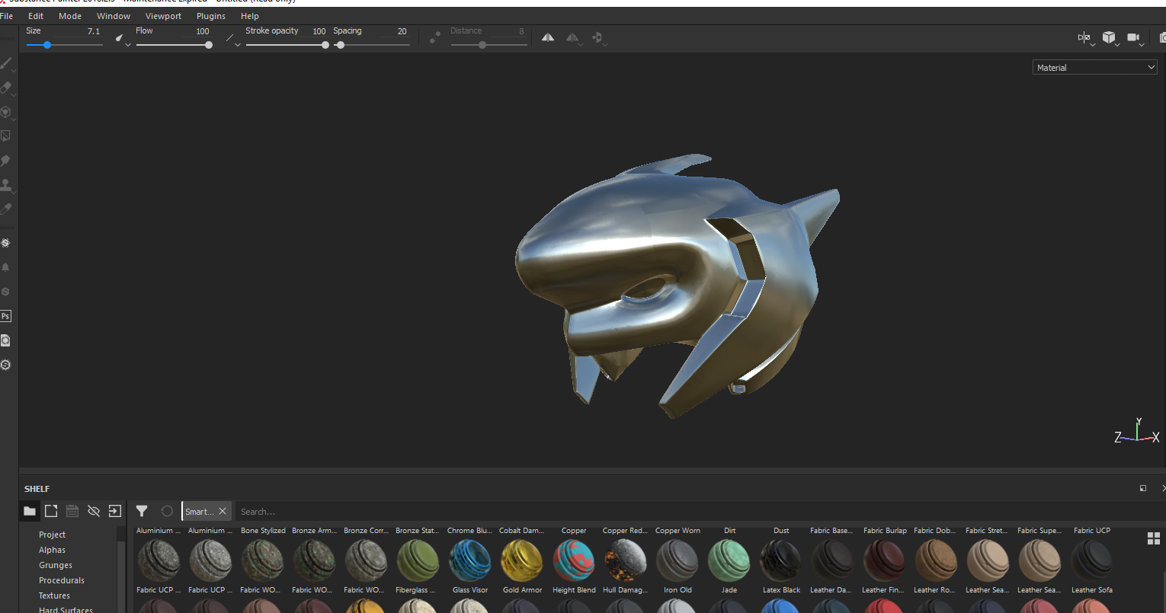
Task: Click the XYZ axis gizmo
Action: tap(1137, 432)
